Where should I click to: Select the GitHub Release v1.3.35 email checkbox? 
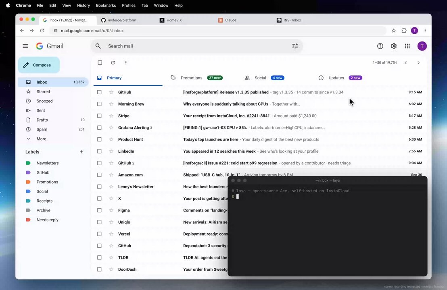coord(99,92)
